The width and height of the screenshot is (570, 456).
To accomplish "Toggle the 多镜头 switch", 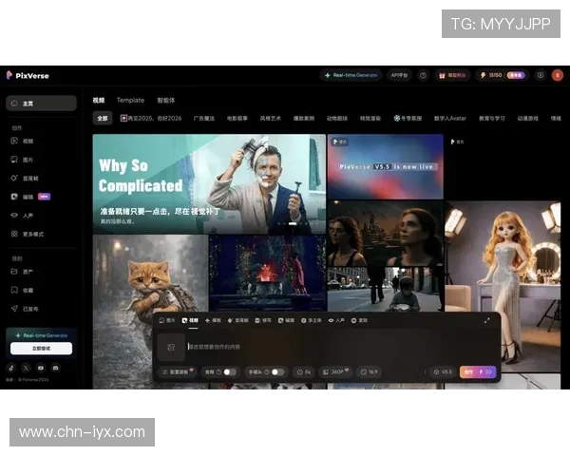I will coord(276,372).
